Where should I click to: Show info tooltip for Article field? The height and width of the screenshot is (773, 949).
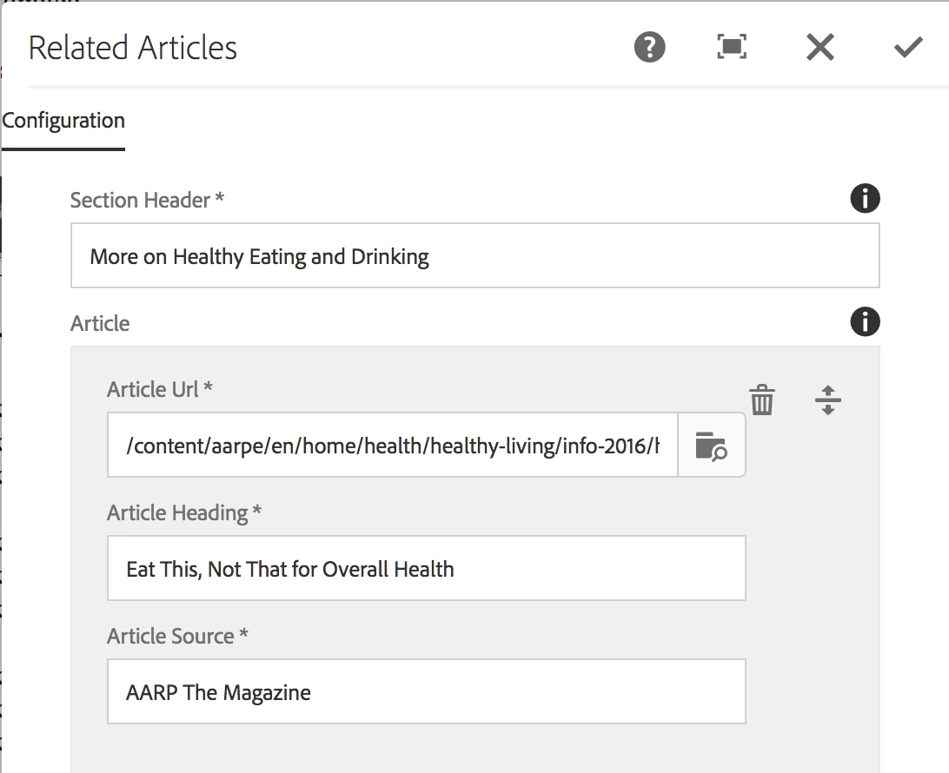click(865, 321)
